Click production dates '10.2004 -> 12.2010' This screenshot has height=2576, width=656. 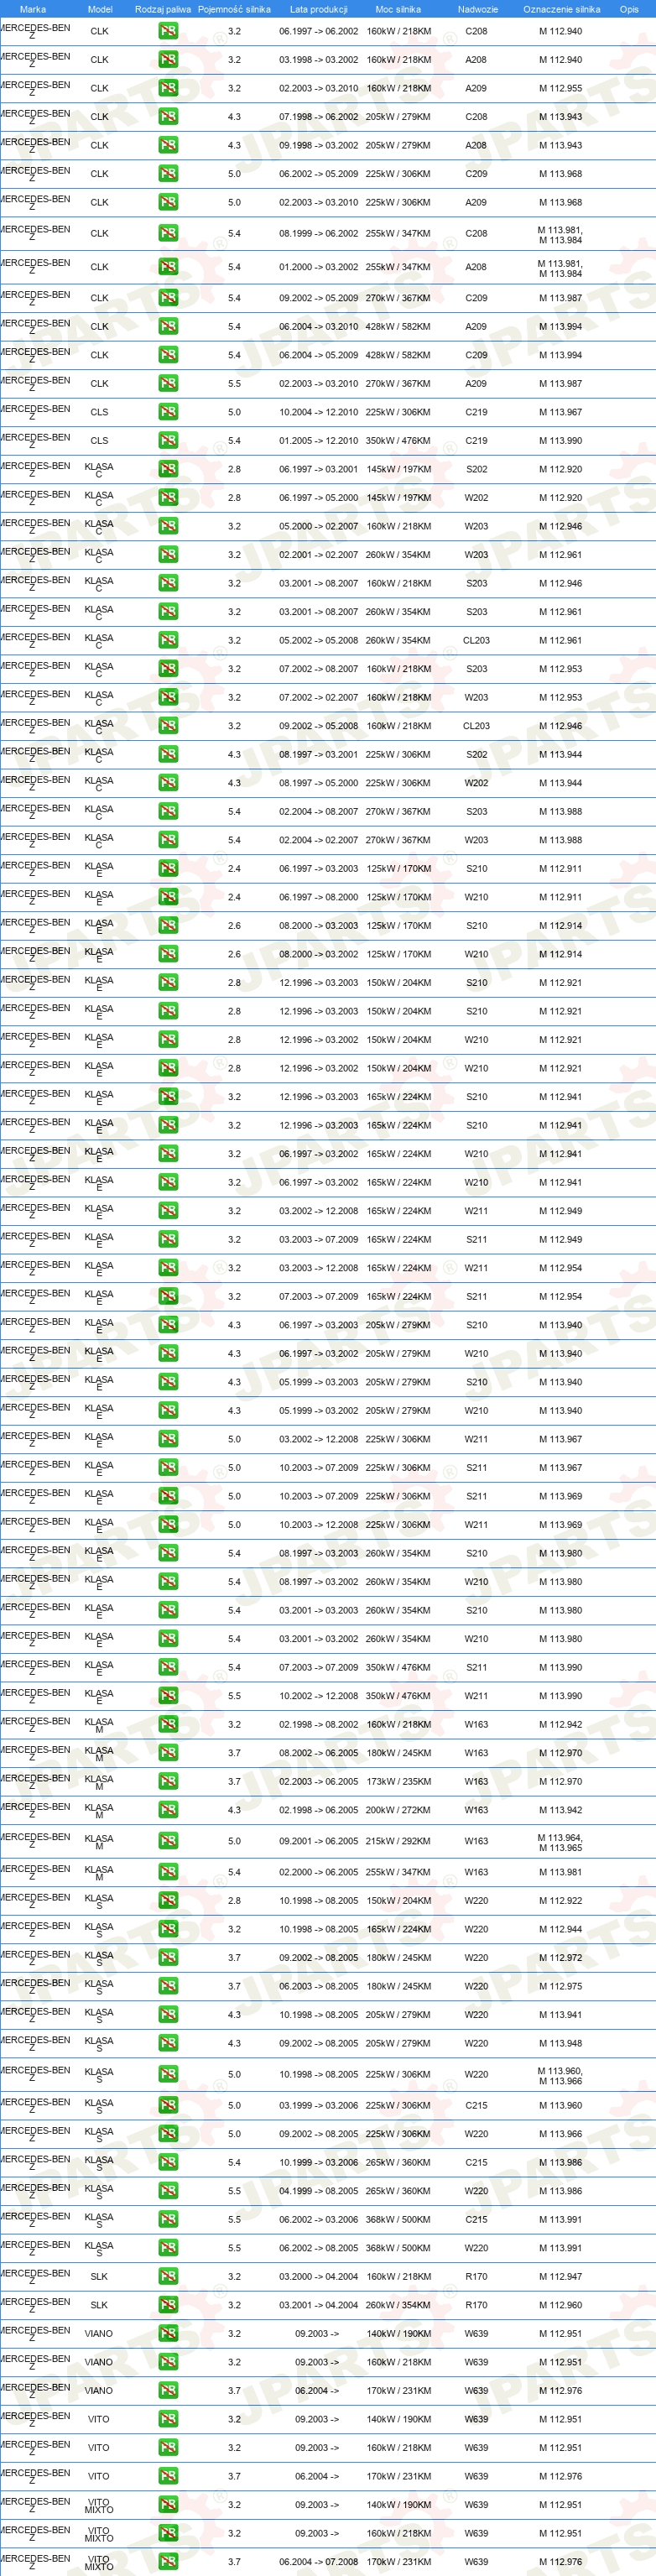319,412
